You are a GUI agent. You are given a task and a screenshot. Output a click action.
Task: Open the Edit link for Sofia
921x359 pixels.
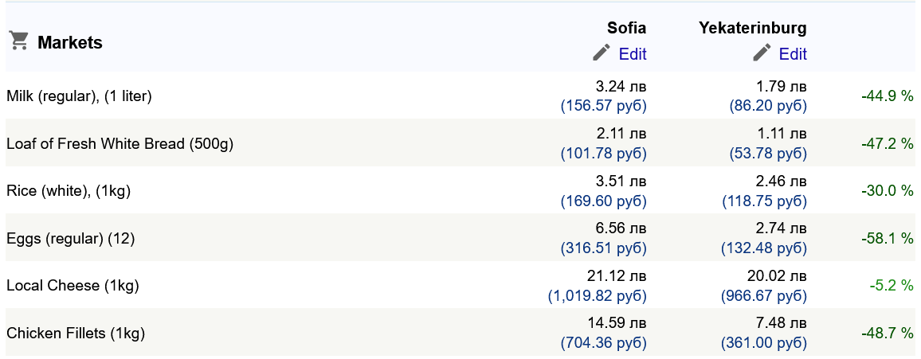[x=633, y=54]
